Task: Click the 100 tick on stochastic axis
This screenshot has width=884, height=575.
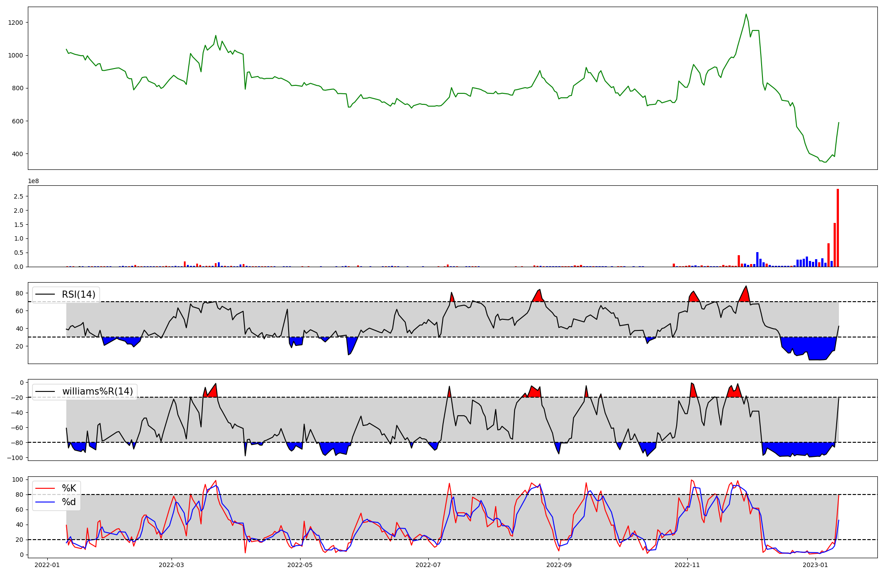Action: (x=18, y=480)
